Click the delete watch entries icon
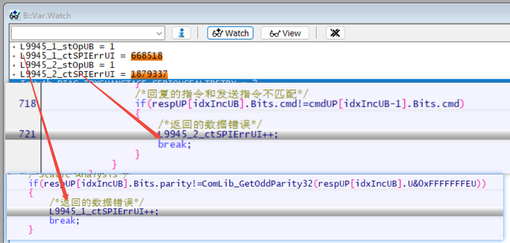This screenshot has width=510, height=243. tap(335, 33)
